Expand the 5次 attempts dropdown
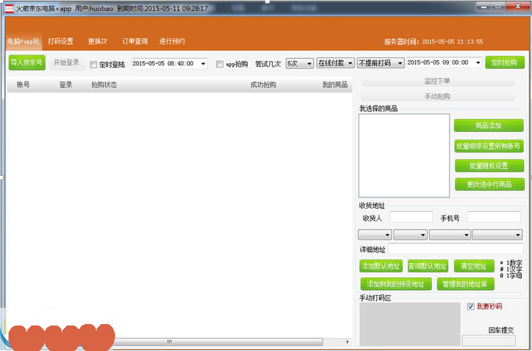 pyautogui.click(x=300, y=63)
